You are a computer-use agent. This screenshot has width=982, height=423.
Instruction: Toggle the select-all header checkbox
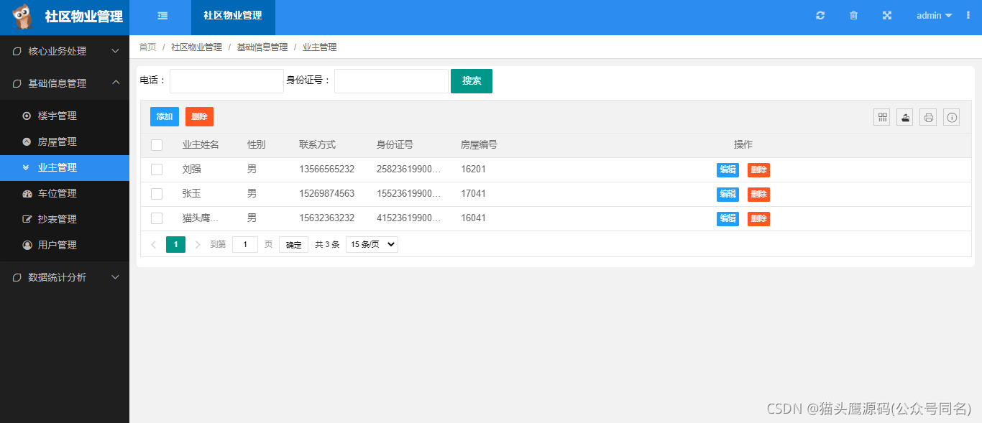pyautogui.click(x=157, y=145)
